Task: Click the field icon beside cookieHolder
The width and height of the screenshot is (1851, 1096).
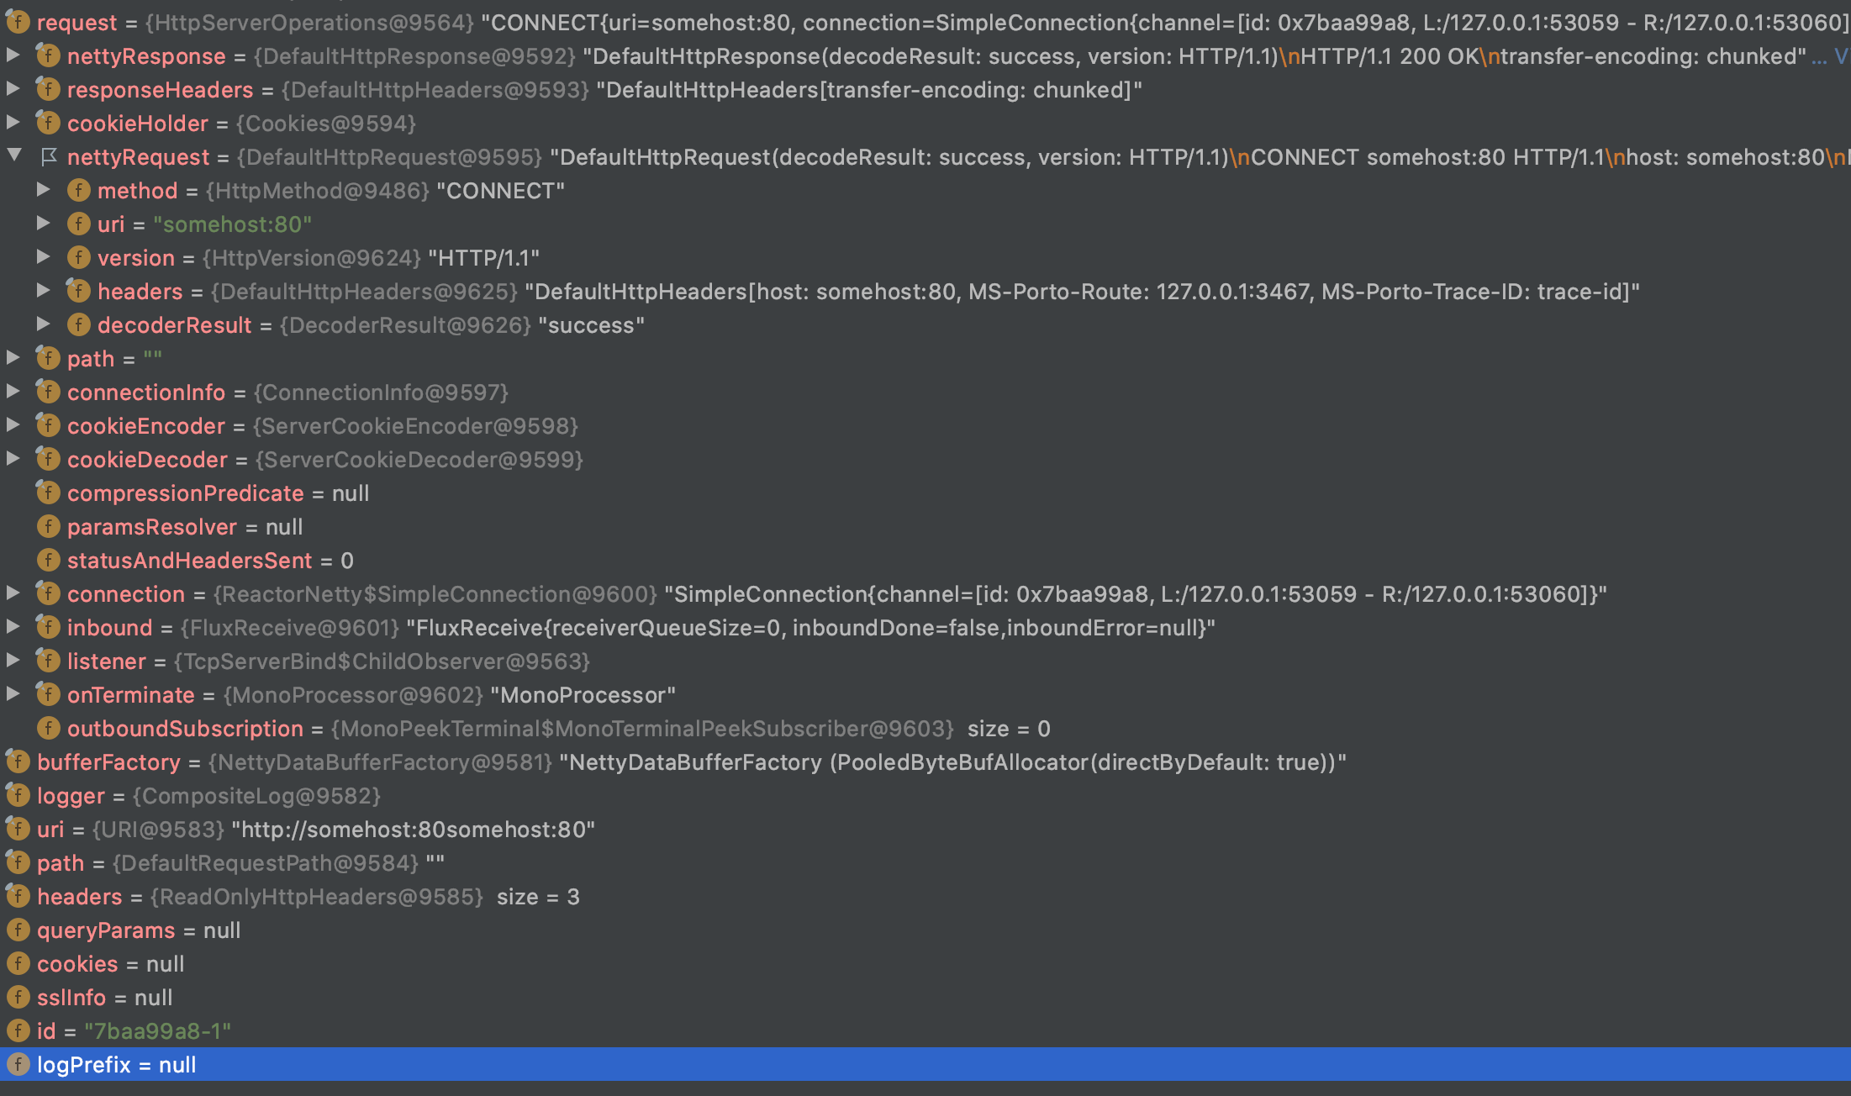Action: 48,123
